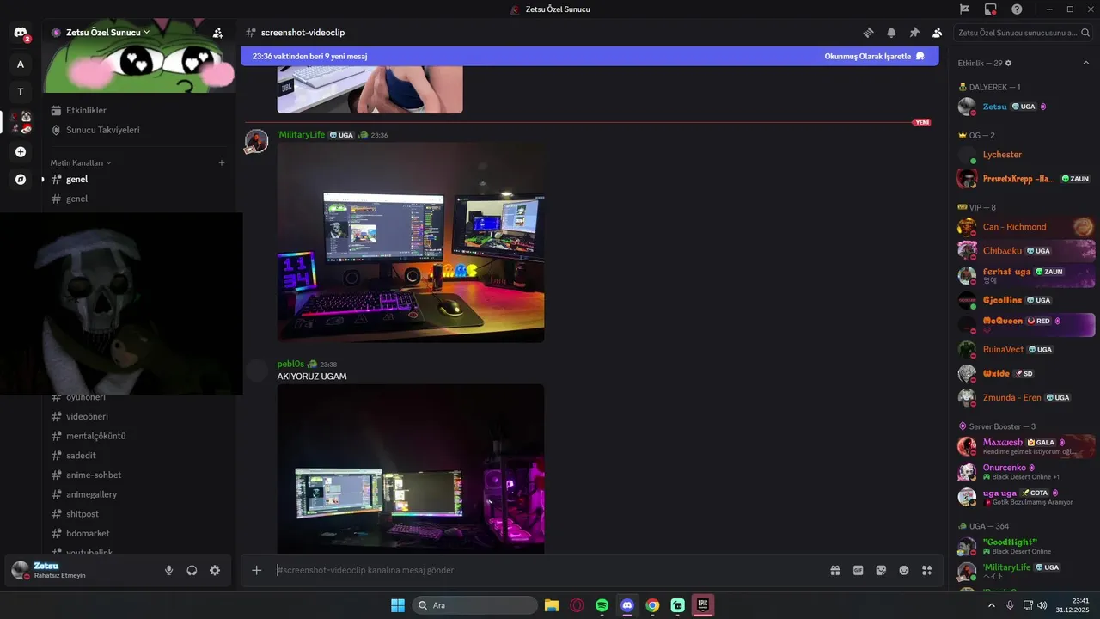Viewport: 1100px width, 619px height.
Task: Click Okunmuş Olarak İşaretle button
Action: tap(874, 56)
